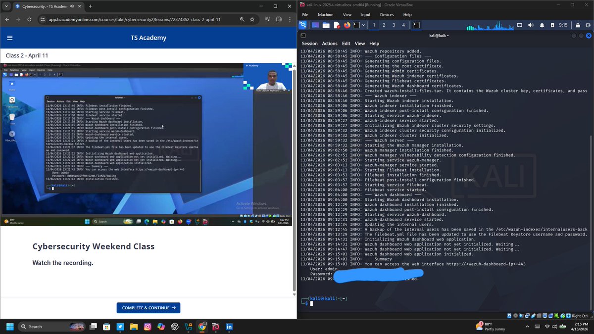The height and width of the screenshot is (334, 594).
Task: Click the address bar URL
Action: point(135,19)
